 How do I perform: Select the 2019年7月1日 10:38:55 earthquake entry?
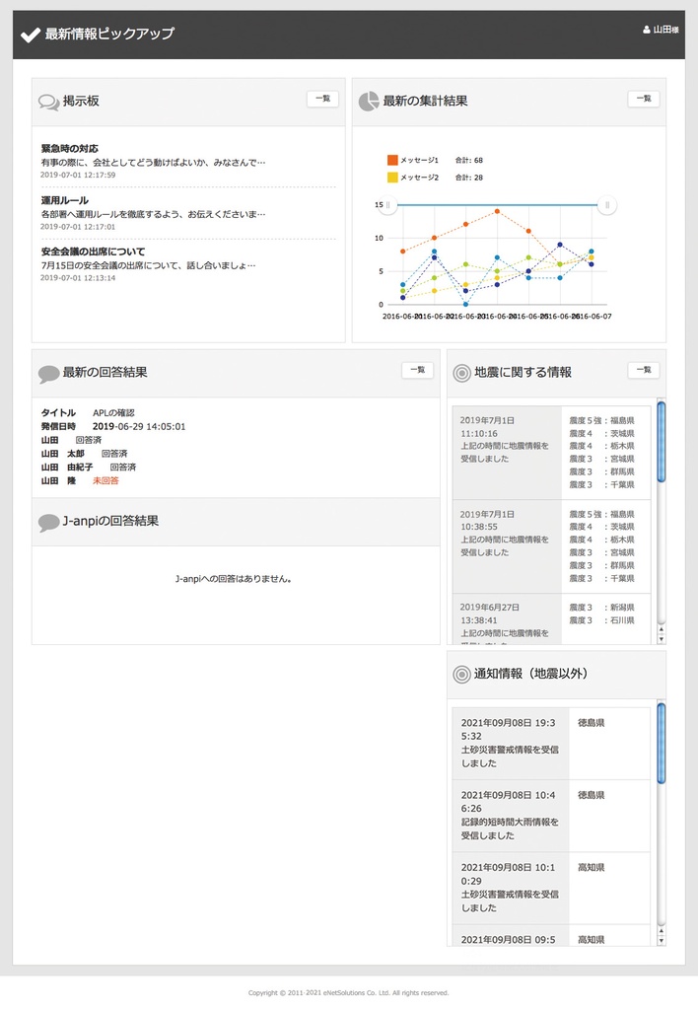pos(551,546)
